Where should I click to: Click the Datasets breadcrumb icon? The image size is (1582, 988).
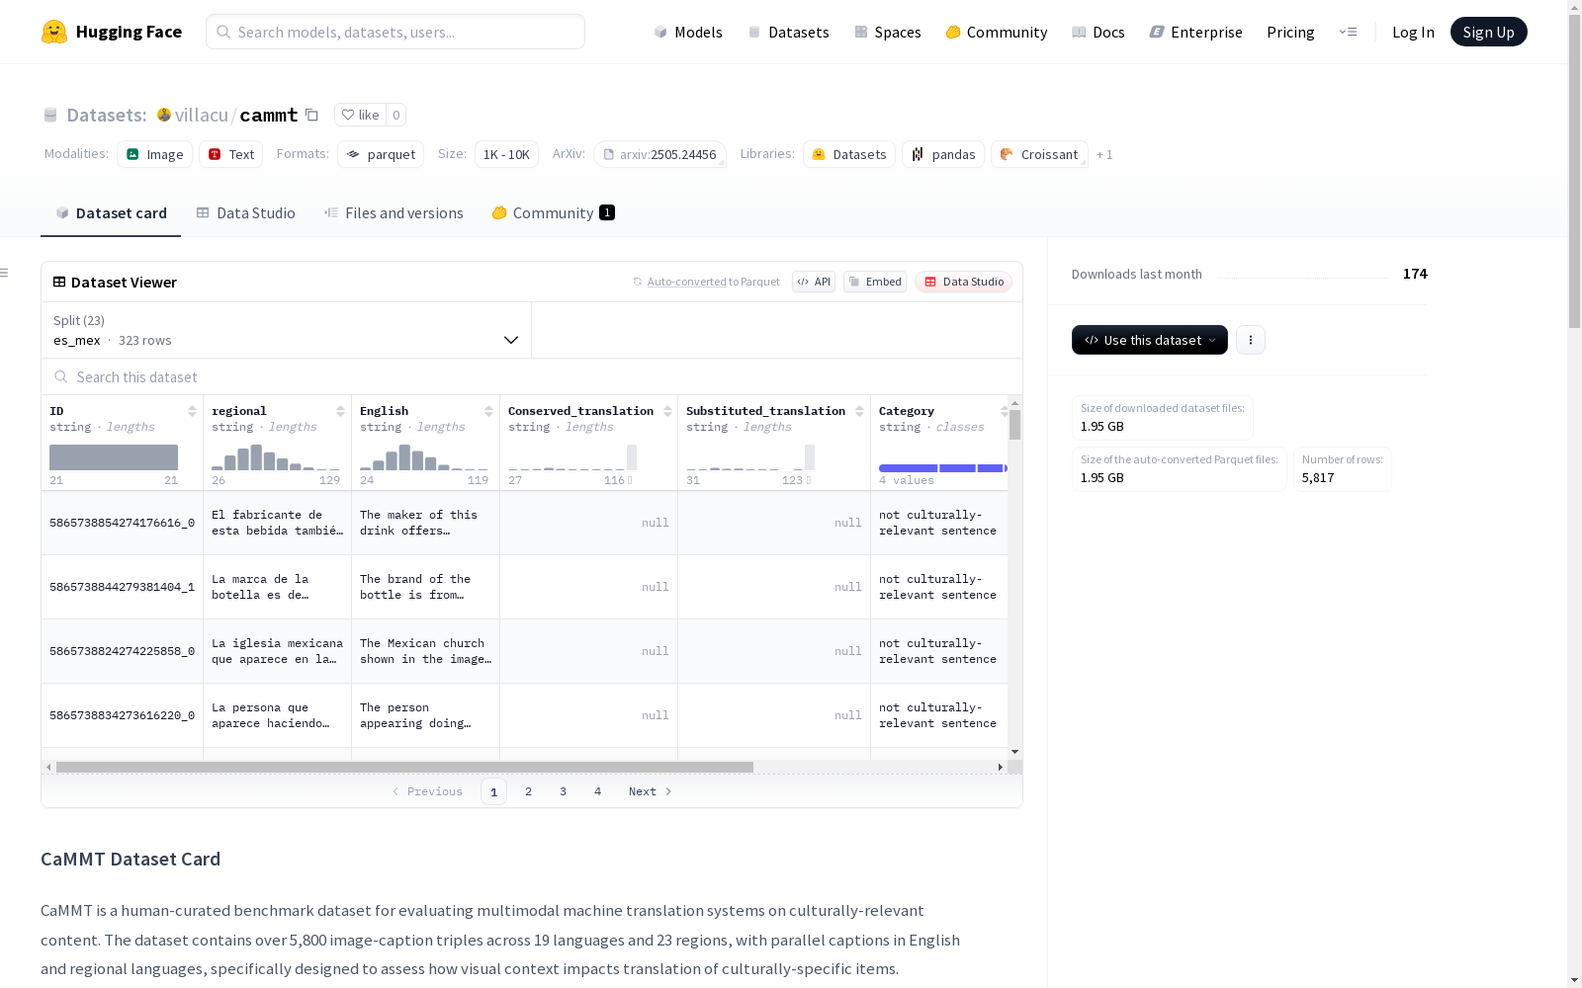[50, 115]
